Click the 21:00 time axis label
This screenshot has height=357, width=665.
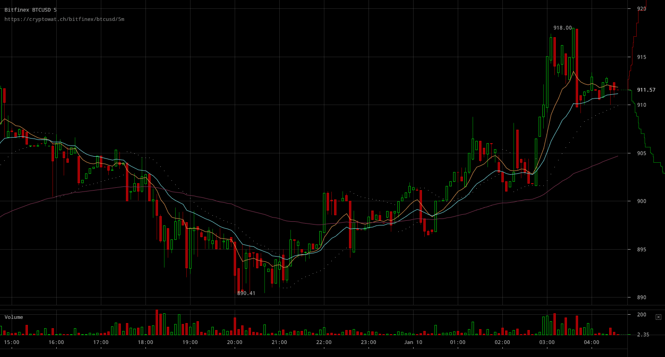click(279, 343)
